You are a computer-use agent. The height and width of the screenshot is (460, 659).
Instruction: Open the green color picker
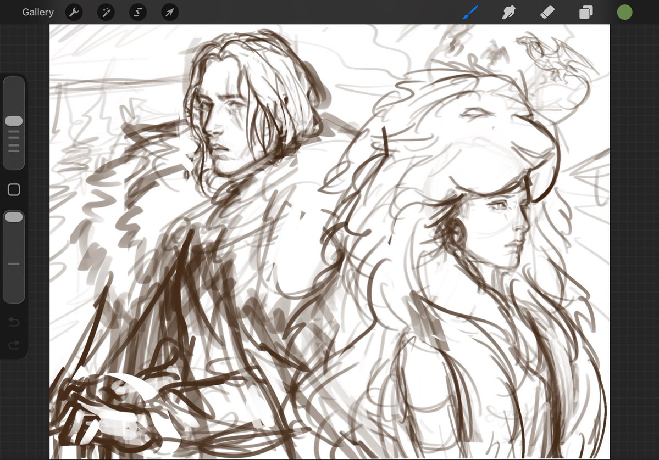tap(624, 12)
